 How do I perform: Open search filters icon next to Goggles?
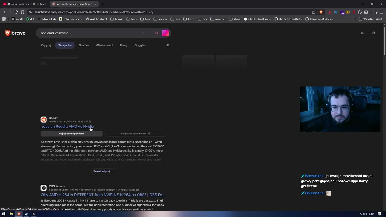click(168, 45)
